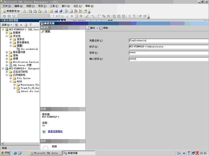This screenshot has height=156, width=209.
Task: Select the dts credential tree item
Action: 29,49
